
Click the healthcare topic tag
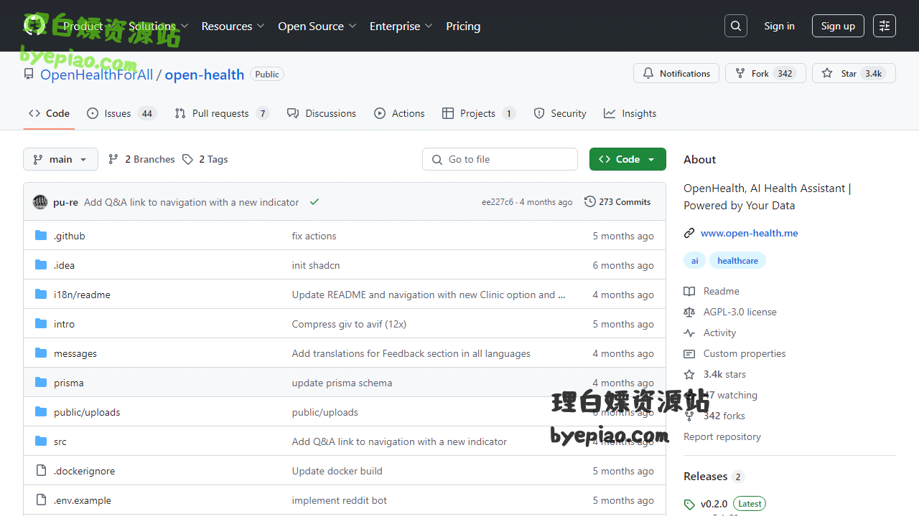pyautogui.click(x=737, y=261)
